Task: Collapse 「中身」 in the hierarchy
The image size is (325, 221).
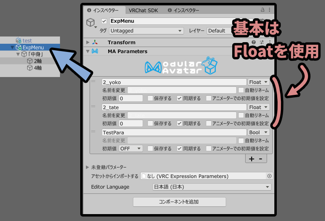Action: click(x=18, y=54)
